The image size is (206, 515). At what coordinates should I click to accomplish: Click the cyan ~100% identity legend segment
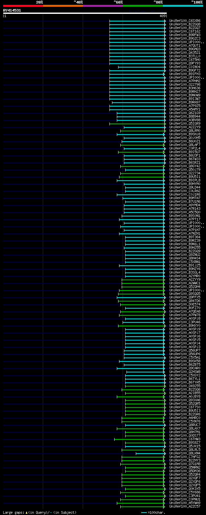pos(183,6)
